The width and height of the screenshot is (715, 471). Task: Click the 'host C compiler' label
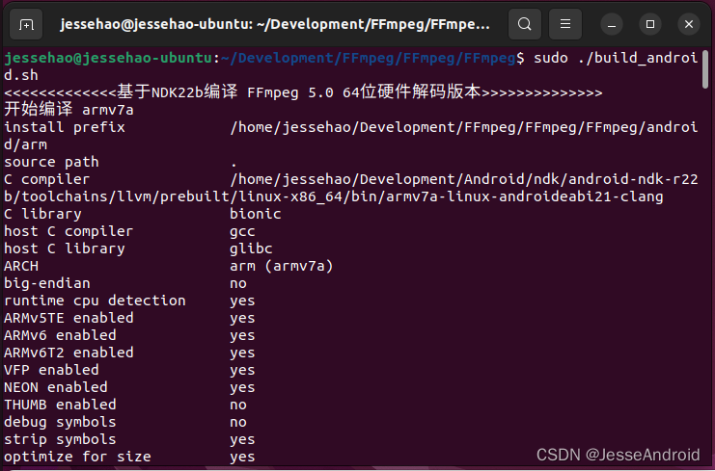pyautogui.click(x=69, y=231)
